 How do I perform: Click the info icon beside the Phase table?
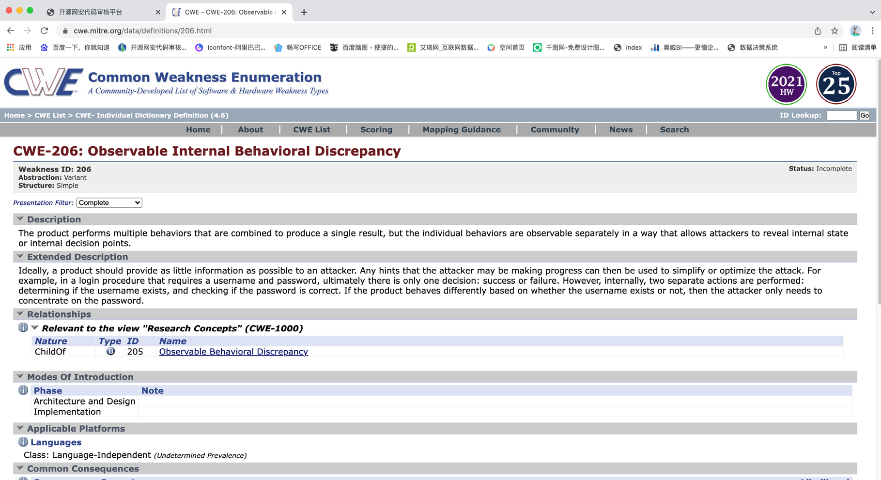click(23, 390)
